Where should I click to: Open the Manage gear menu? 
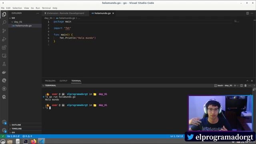tap(4, 130)
